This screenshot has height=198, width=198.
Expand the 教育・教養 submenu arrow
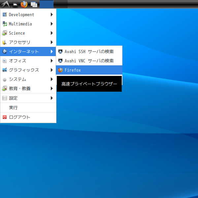(x=52, y=88)
